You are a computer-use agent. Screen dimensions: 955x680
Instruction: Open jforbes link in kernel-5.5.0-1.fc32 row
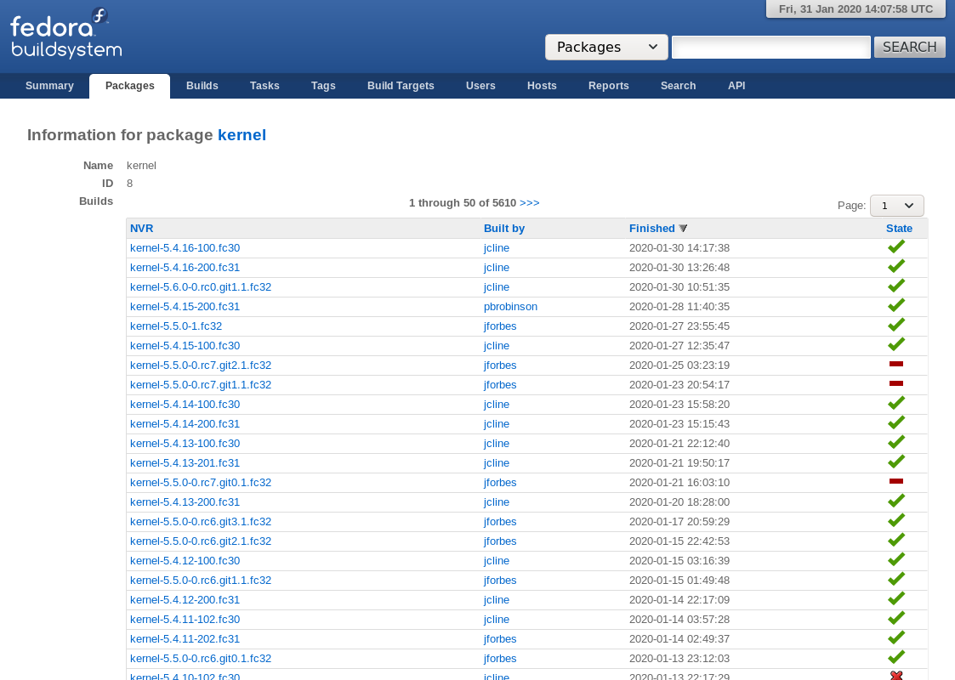[500, 326]
